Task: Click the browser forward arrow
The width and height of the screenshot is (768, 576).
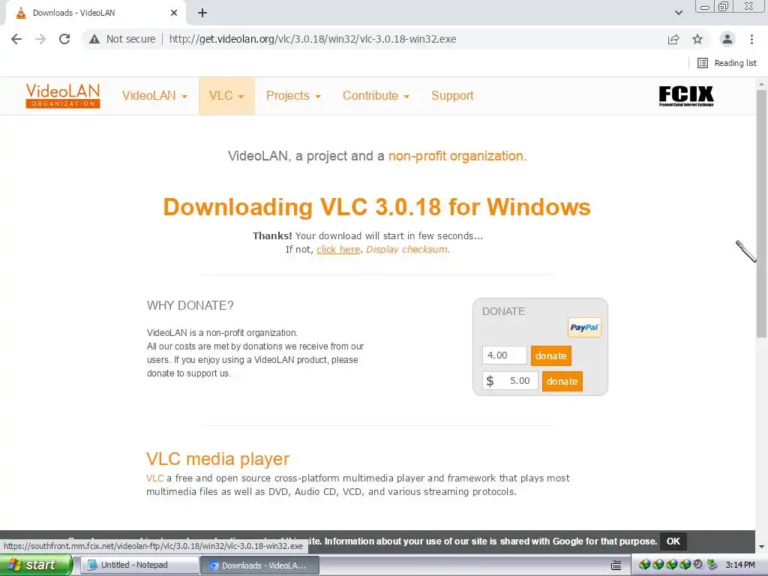Action: pyautogui.click(x=40, y=39)
